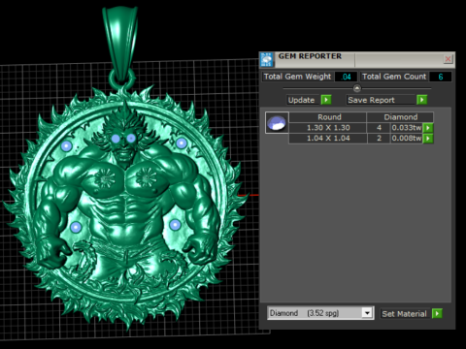Select the lower-left gem on pendant
The image size is (466, 349).
coord(76,227)
